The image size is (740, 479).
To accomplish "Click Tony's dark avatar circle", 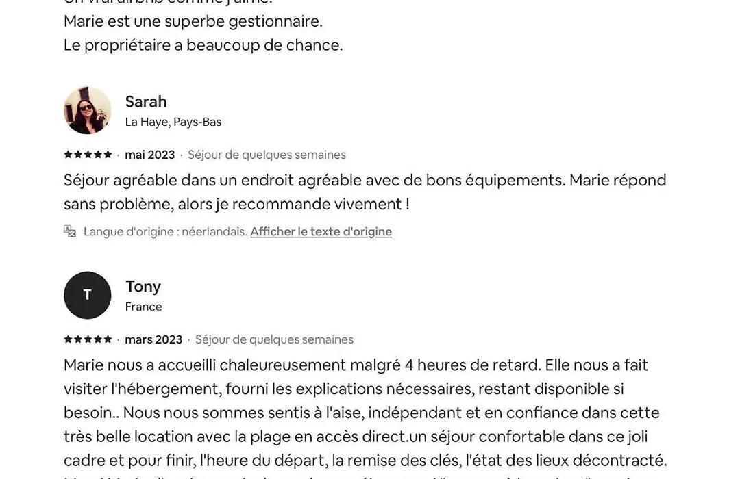I will 87,295.
